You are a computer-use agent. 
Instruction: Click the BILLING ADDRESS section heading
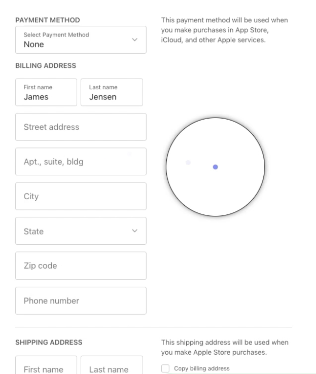pos(46,65)
